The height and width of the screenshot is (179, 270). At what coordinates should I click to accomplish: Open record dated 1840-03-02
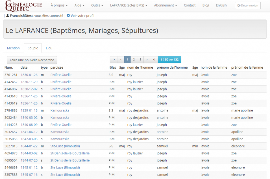pyautogui.click(x=29, y=117)
